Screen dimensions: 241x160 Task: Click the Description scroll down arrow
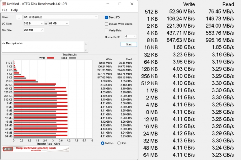tap(86, 50)
